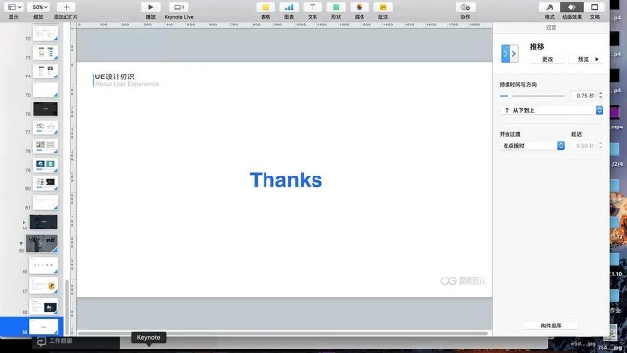Open the Collaborate tool in toolbar
Image resolution: width=627 pixels, height=353 pixels.
point(465,7)
